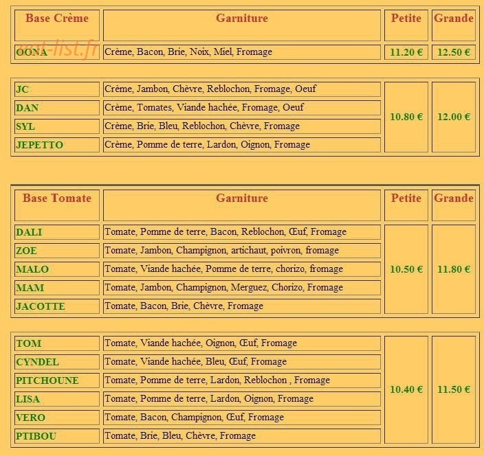Select the TOM pizza name
The height and width of the screenshot is (456, 484).
click(x=29, y=343)
